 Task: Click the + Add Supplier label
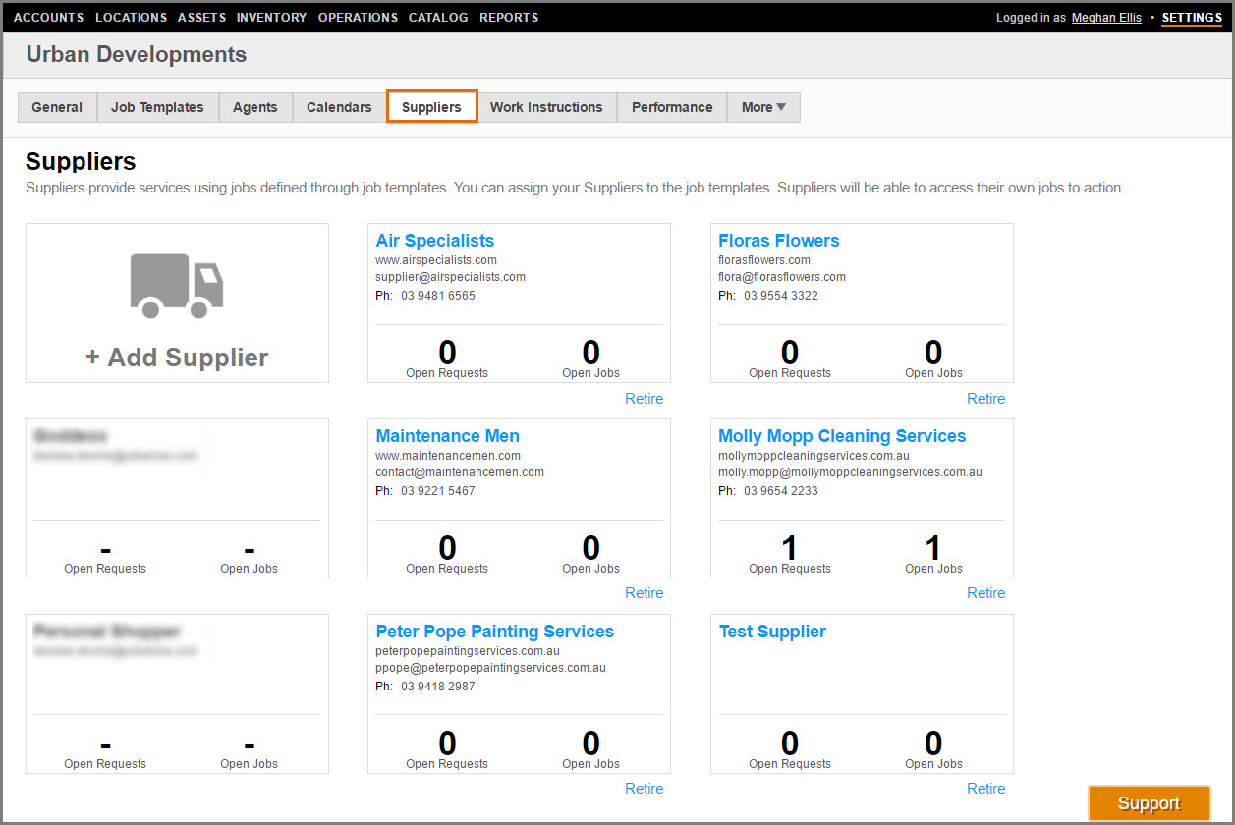(177, 357)
